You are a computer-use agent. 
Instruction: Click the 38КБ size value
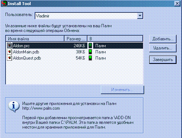coord(80,52)
